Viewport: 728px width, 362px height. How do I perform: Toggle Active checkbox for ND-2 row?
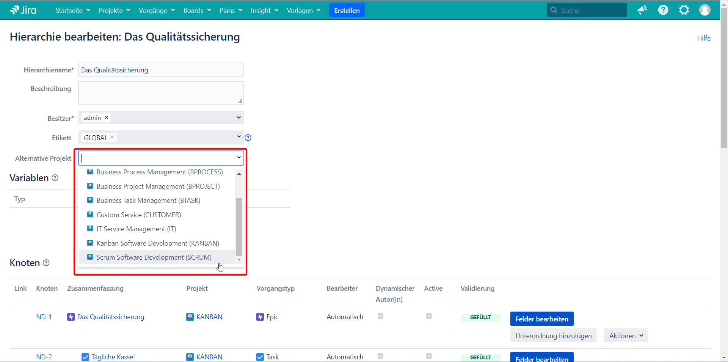click(429, 356)
